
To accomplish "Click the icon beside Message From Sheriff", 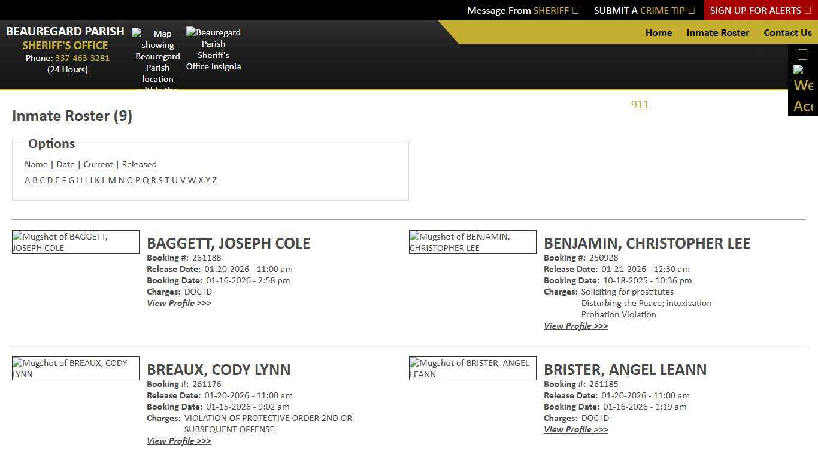I will [x=574, y=10].
